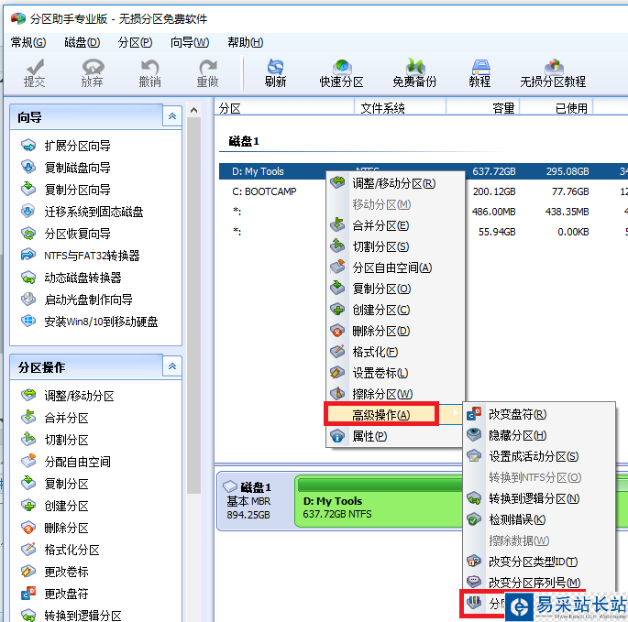
Task: Open 快速分区 quick partition tool
Action: coord(341,73)
